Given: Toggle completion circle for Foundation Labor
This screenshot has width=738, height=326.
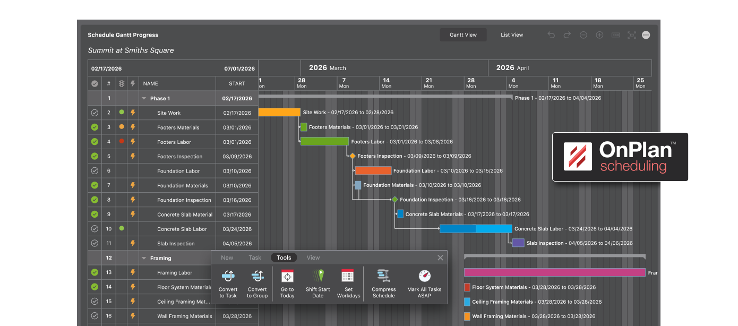Looking at the screenshot, I should coord(95,170).
